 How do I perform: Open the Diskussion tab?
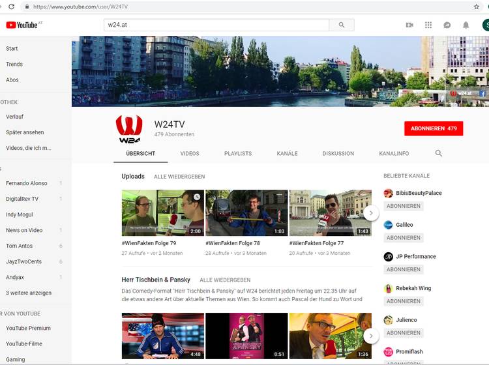point(338,154)
